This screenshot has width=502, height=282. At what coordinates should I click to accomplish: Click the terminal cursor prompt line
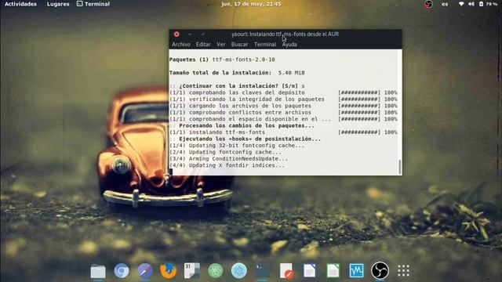pyautogui.click(x=171, y=172)
